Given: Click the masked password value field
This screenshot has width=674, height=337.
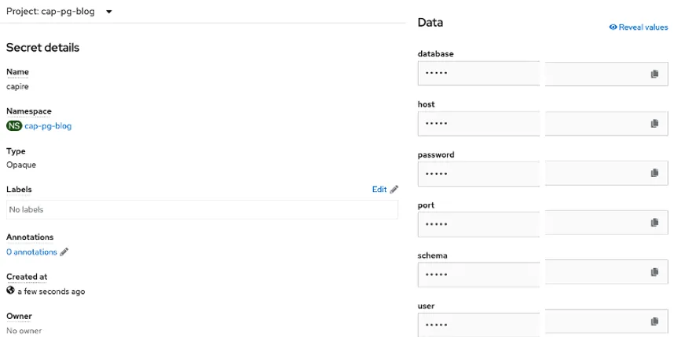Looking at the screenshot, I should click(479, 173).
